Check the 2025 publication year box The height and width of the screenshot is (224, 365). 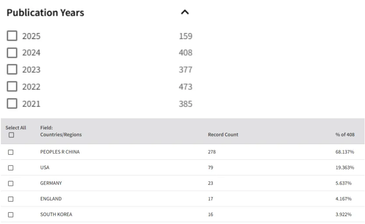(12, 36)
